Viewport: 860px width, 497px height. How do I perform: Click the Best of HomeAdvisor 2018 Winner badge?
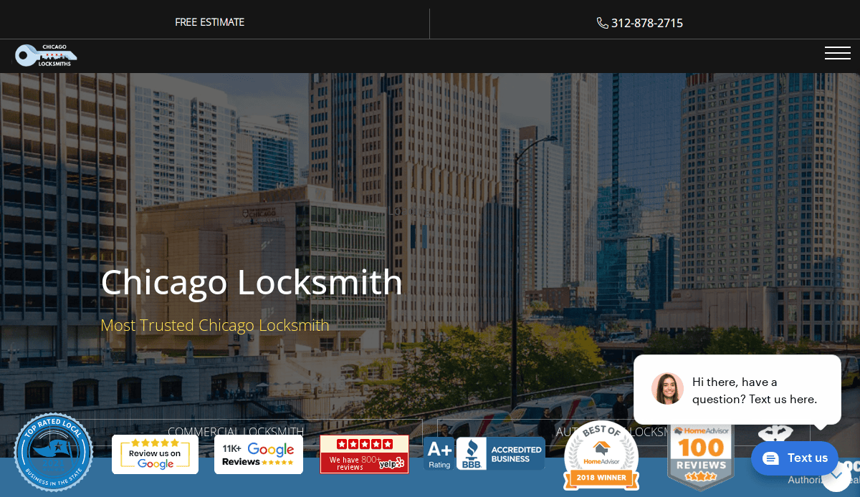601,455
